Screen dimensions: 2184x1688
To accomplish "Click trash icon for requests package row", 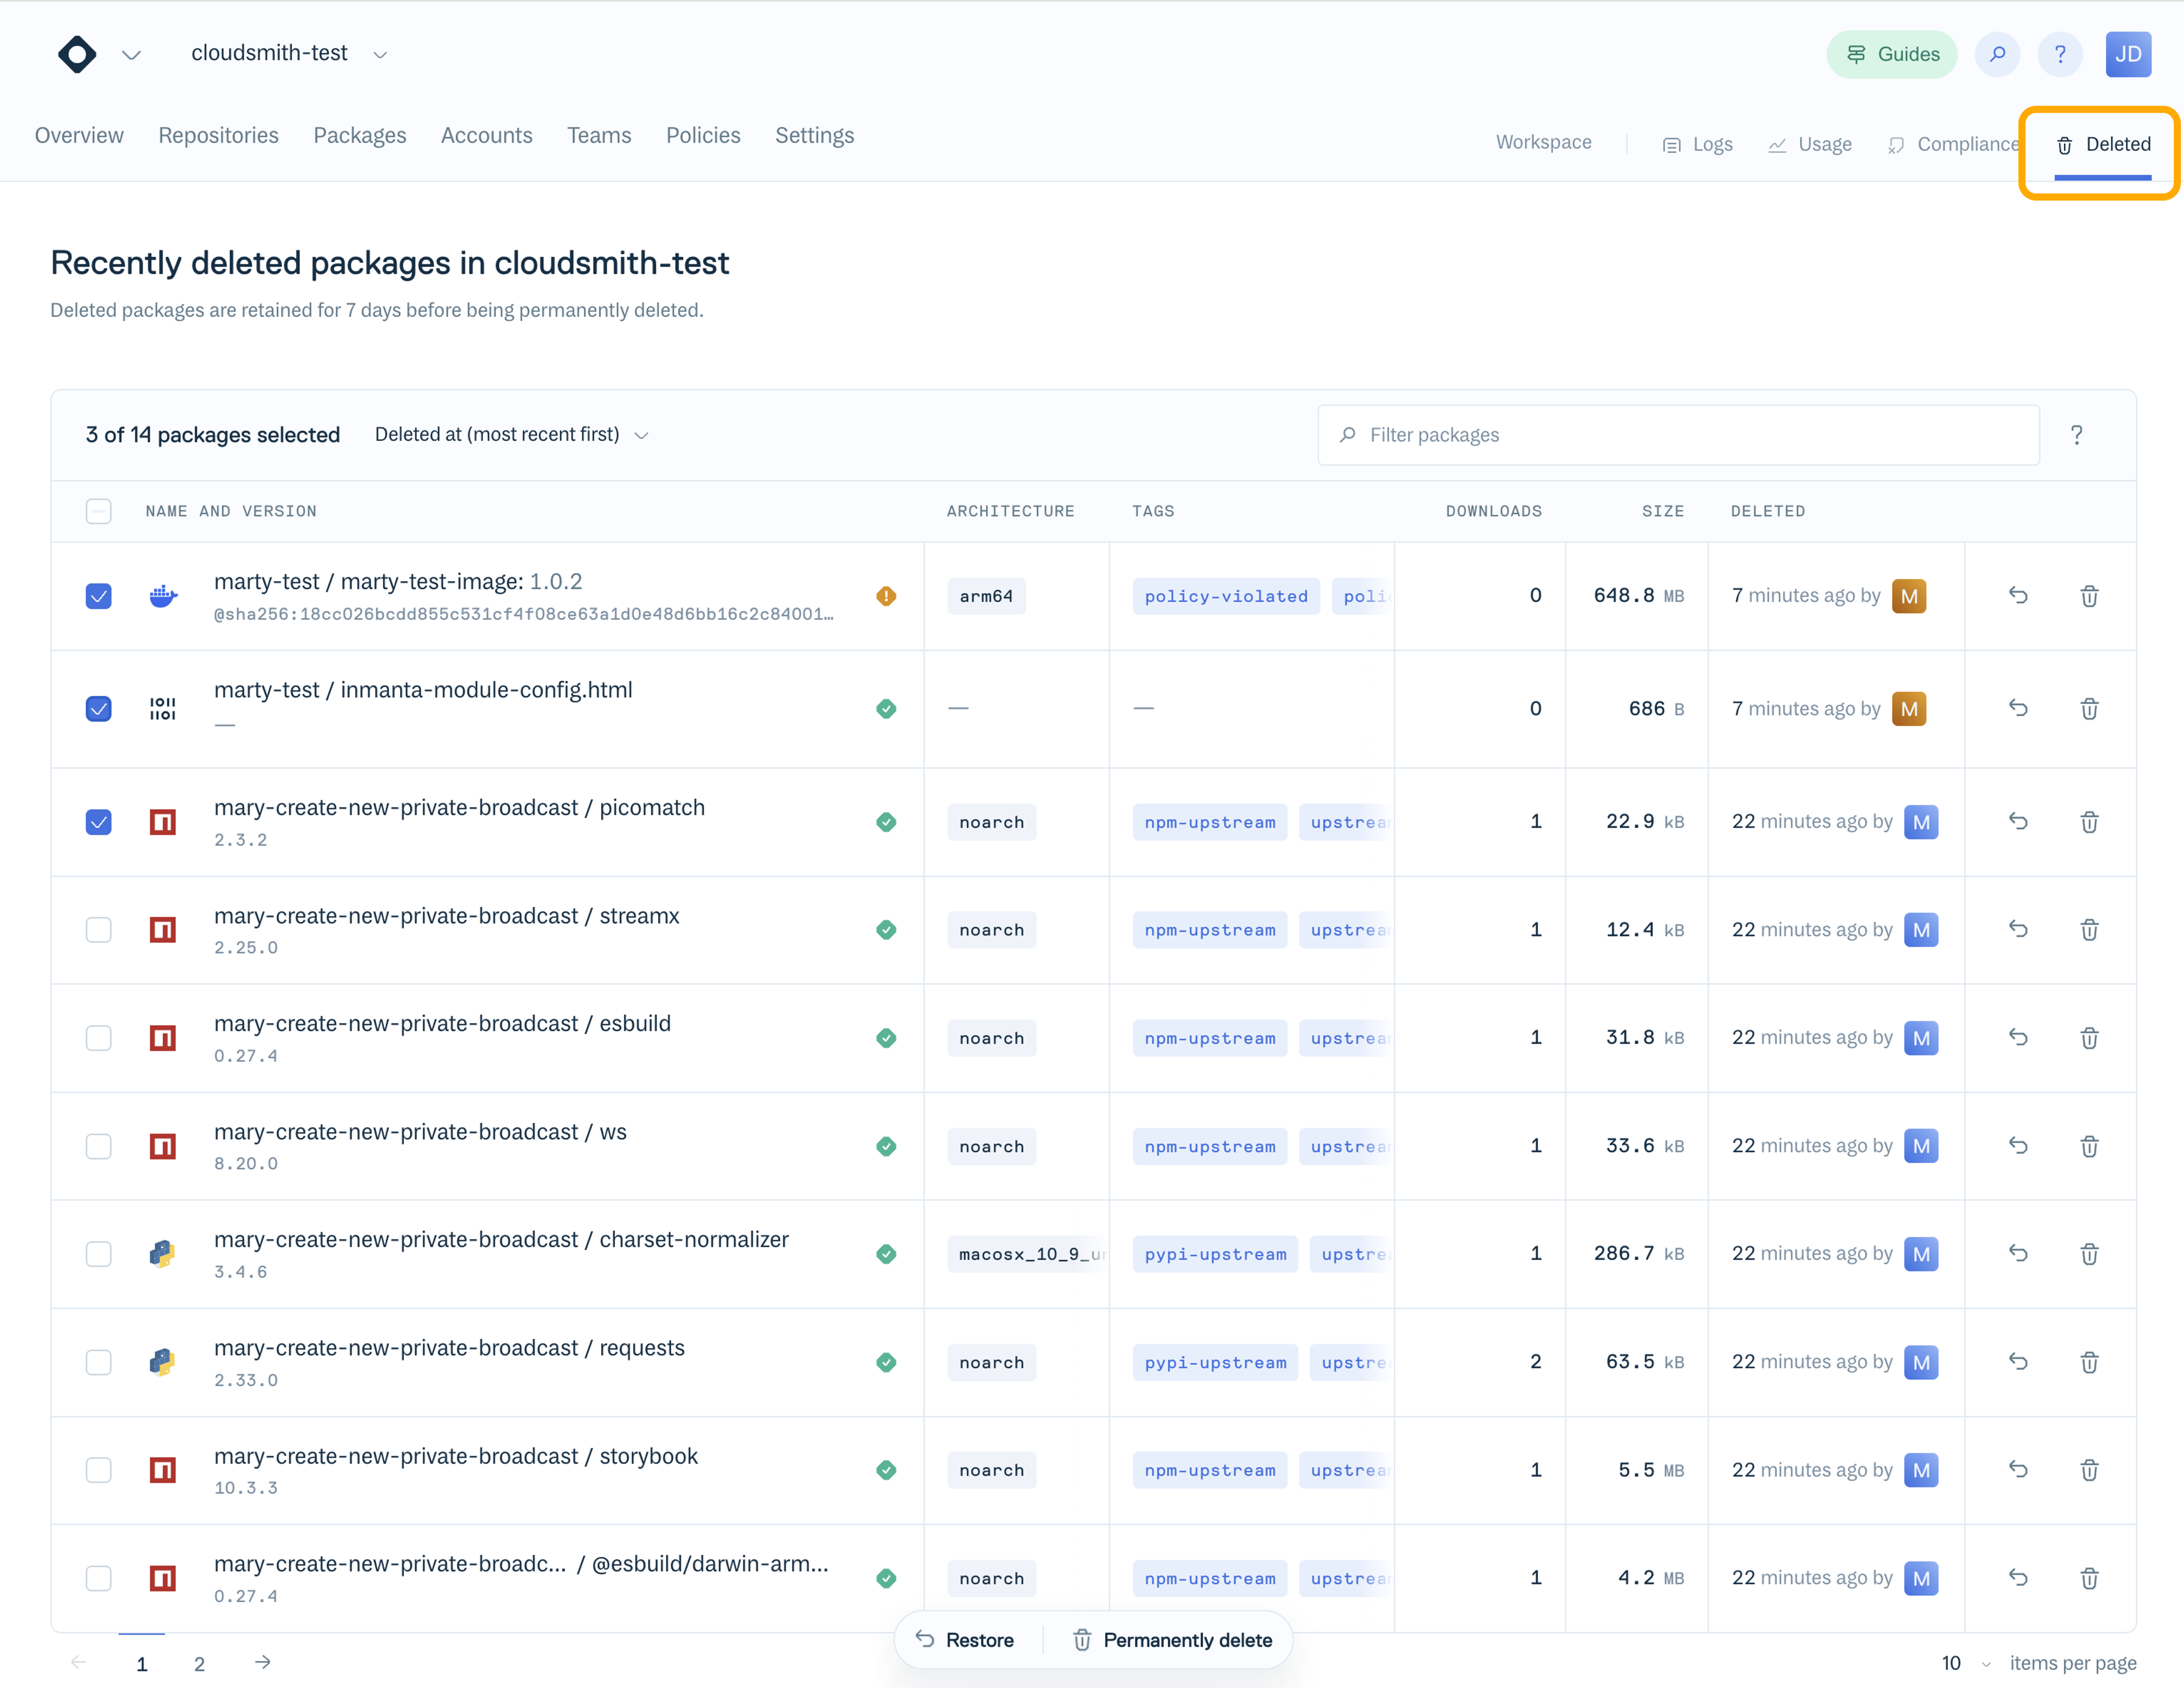I will tap(2089, 1362).
